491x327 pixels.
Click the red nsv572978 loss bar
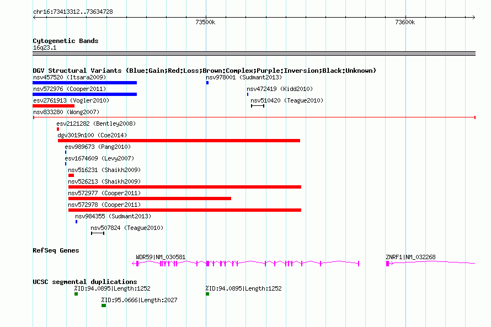point(185,210)
